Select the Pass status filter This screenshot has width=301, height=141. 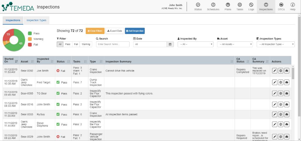(x=68, y=44)
